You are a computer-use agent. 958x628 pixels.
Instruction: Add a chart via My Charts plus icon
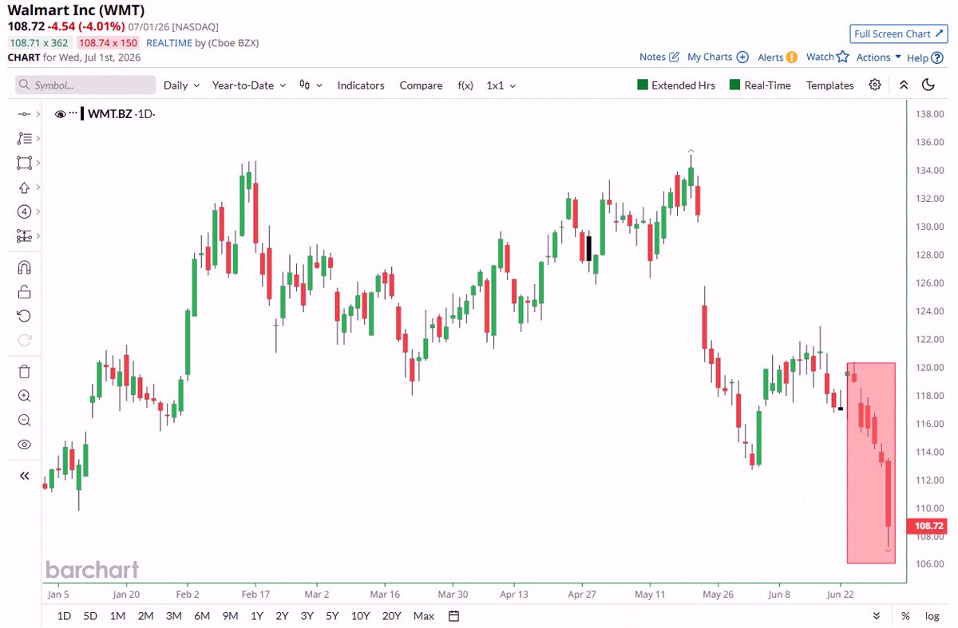(x=742, y=57)
